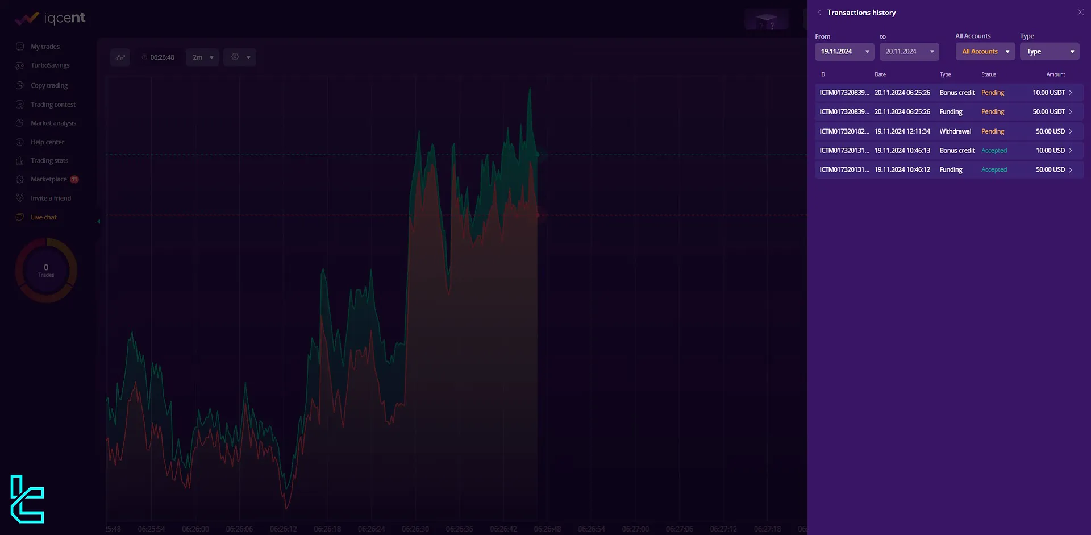Click the 06:26:48 clock display
1091x535 pixels.
pos(158,57)
